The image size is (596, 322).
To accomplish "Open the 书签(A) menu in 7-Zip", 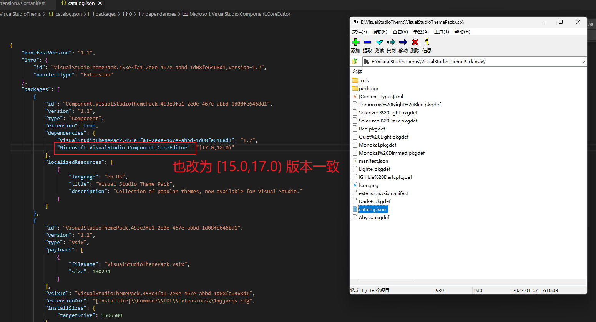I will pyautogui.click(x=421, y=32).
